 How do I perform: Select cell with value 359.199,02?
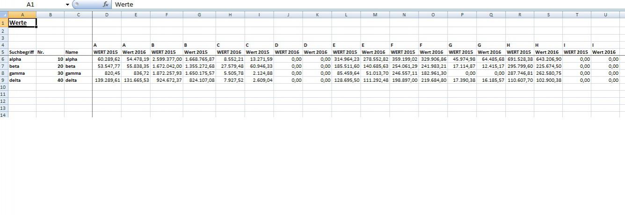click(404, 59)
